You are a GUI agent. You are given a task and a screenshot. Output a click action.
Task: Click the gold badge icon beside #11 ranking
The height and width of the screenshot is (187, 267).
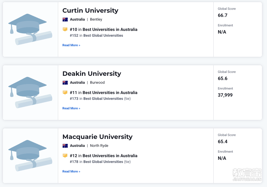pyautogui.click(x=65, y=92)
